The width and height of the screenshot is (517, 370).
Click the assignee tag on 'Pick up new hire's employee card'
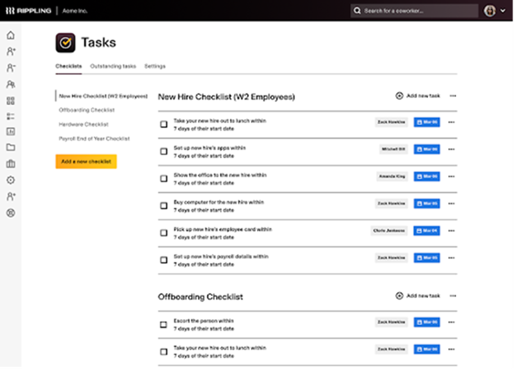click(389, 230)
